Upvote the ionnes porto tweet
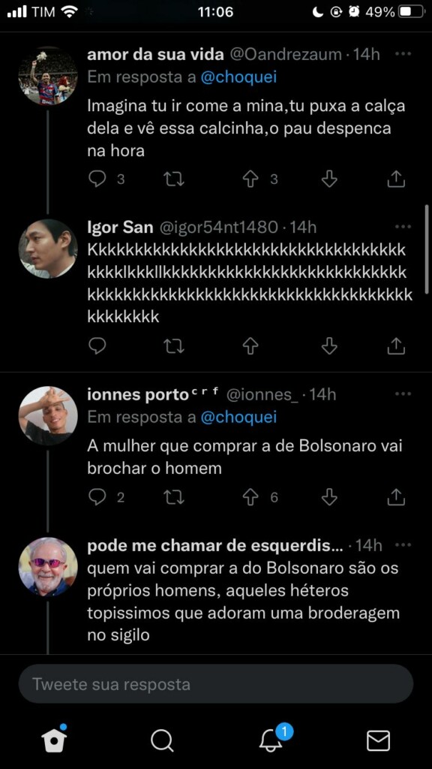The width and height of the screenshot is (432, 769). pyautogui.click(x=250, y=497)
